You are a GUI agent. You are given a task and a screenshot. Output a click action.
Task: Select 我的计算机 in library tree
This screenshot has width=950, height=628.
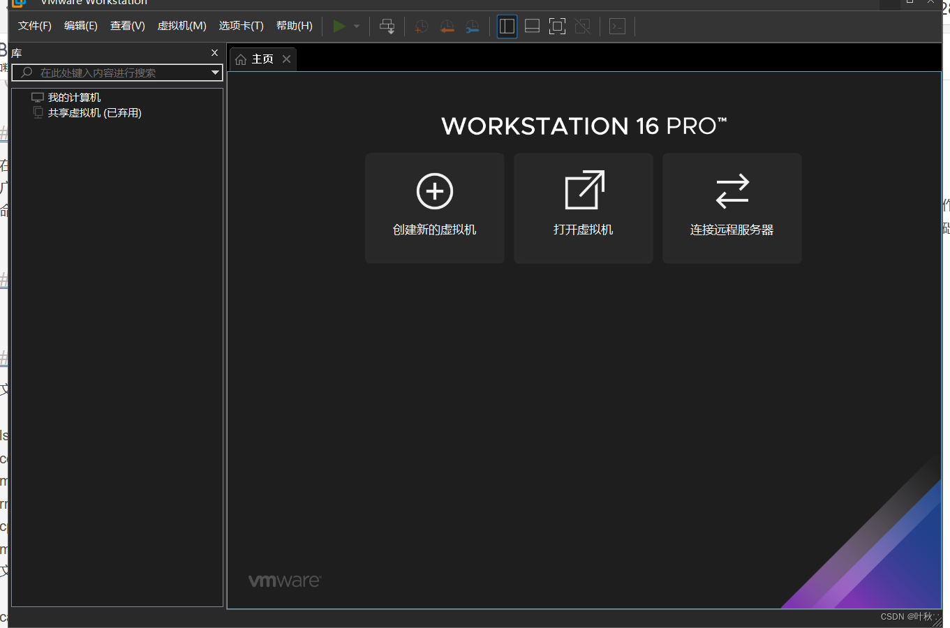74,98
